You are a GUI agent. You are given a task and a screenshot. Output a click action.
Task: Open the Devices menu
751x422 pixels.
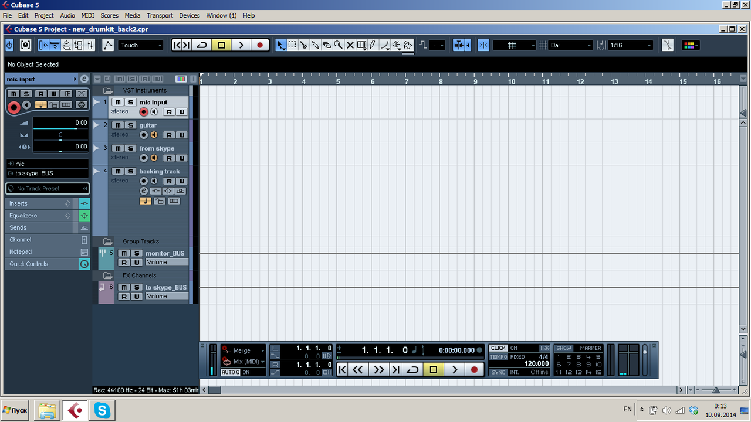coord(189,15)
